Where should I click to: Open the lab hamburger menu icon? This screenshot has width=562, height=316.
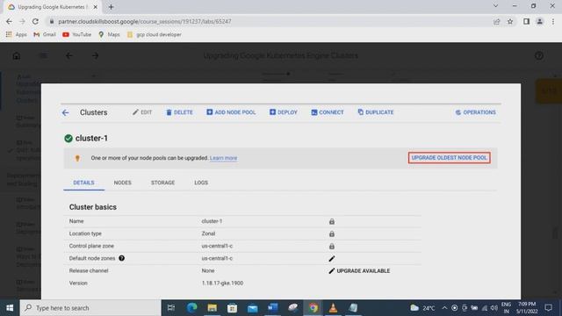click(x=43, y=56)
